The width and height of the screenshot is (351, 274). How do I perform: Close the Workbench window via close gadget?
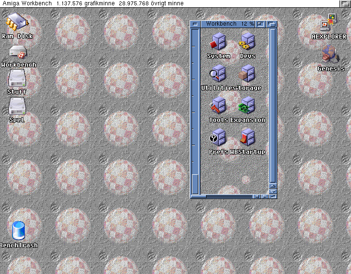[195, 24]
